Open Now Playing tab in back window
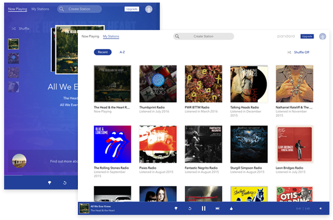 (17, 9)
